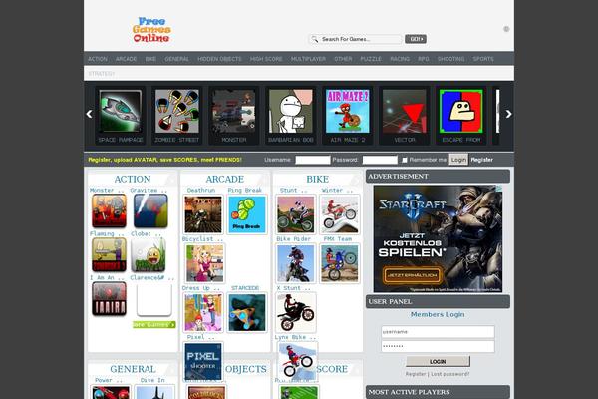The image size is (598, 399).
Task: Open the Arcade category in the menu
Action: pos(126,59)
